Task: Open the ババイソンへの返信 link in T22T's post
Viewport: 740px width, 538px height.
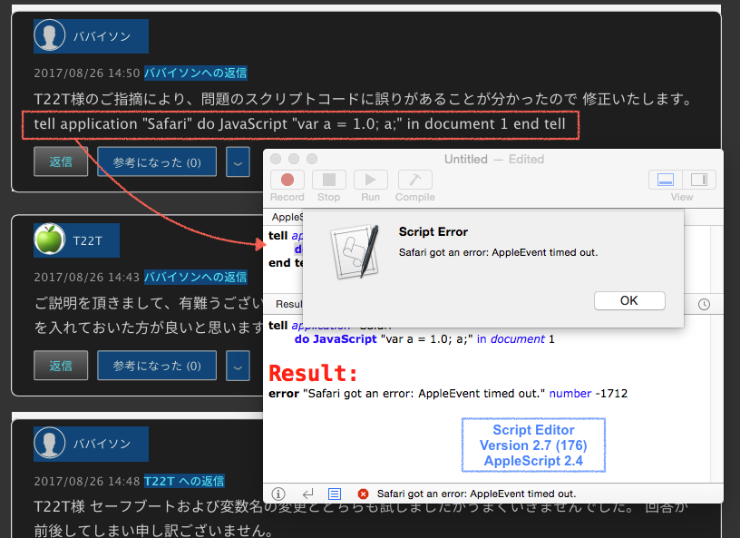Action: (195, 277)
